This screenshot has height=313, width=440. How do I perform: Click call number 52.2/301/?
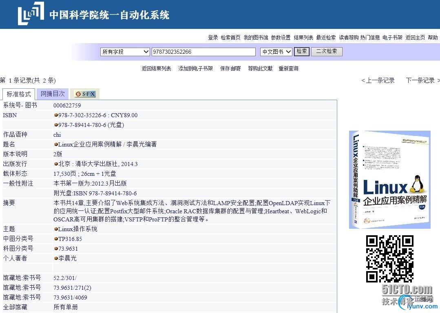click(x=65, y=278)
